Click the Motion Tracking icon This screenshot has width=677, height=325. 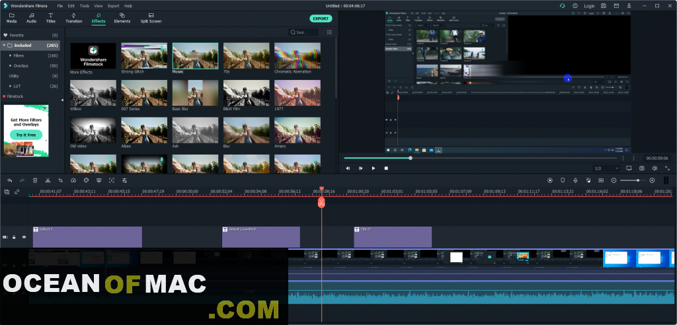112,180
